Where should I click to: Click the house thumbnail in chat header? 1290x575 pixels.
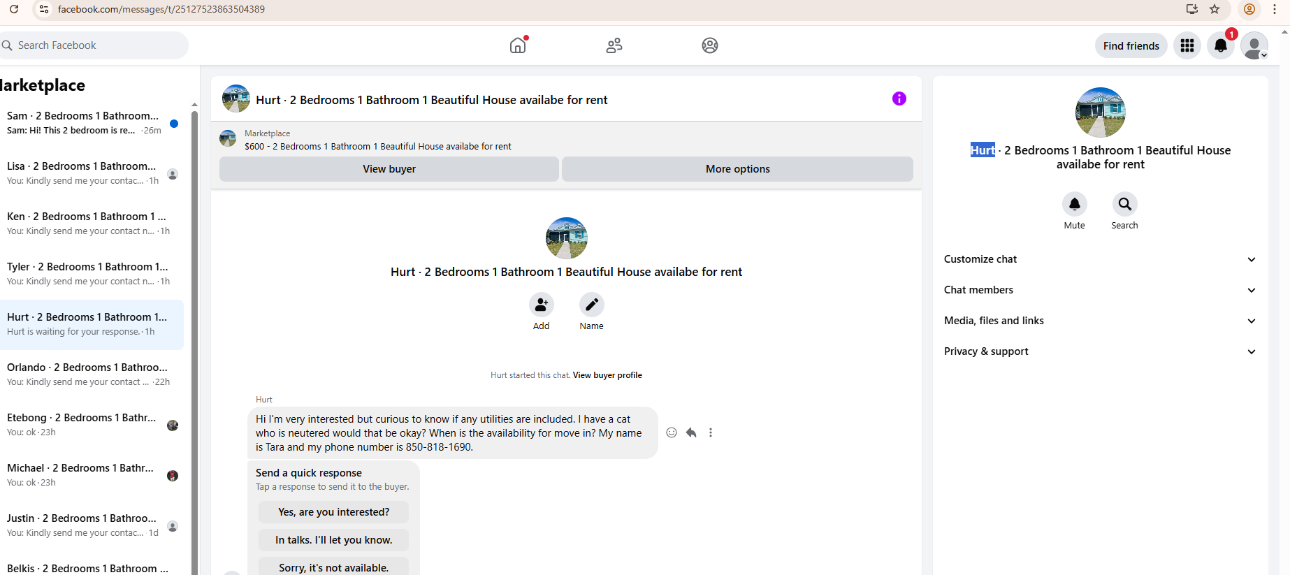coord(236,99)
